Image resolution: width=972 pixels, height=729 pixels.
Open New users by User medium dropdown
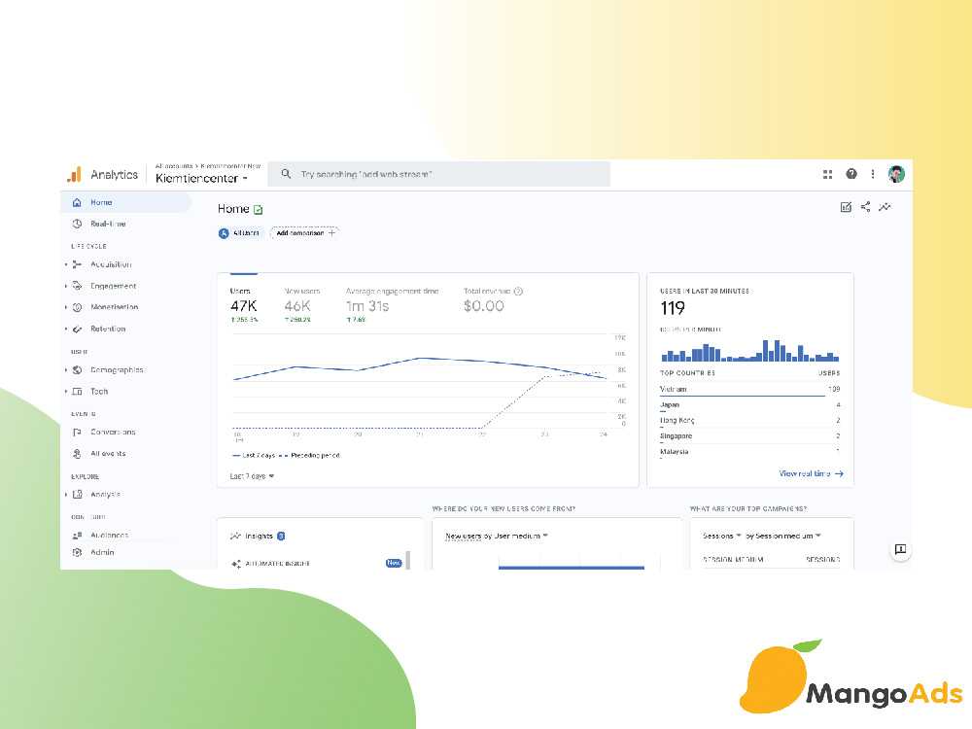497,537
